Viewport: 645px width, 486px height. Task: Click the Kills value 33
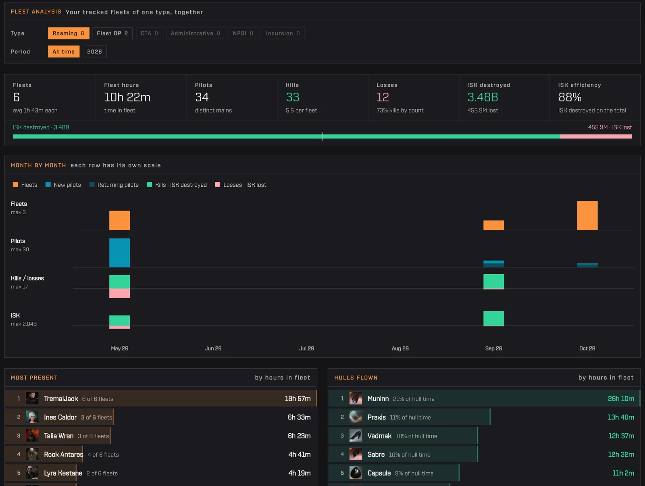click(293, 97)
